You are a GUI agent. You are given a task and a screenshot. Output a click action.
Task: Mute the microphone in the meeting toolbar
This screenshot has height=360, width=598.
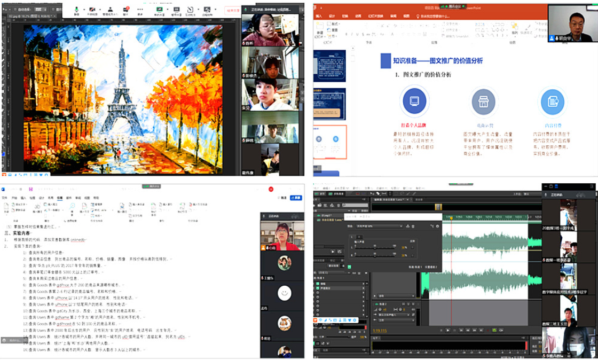76,10
